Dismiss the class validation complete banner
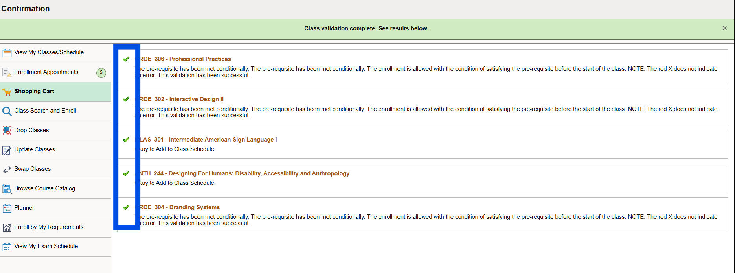 724,28
